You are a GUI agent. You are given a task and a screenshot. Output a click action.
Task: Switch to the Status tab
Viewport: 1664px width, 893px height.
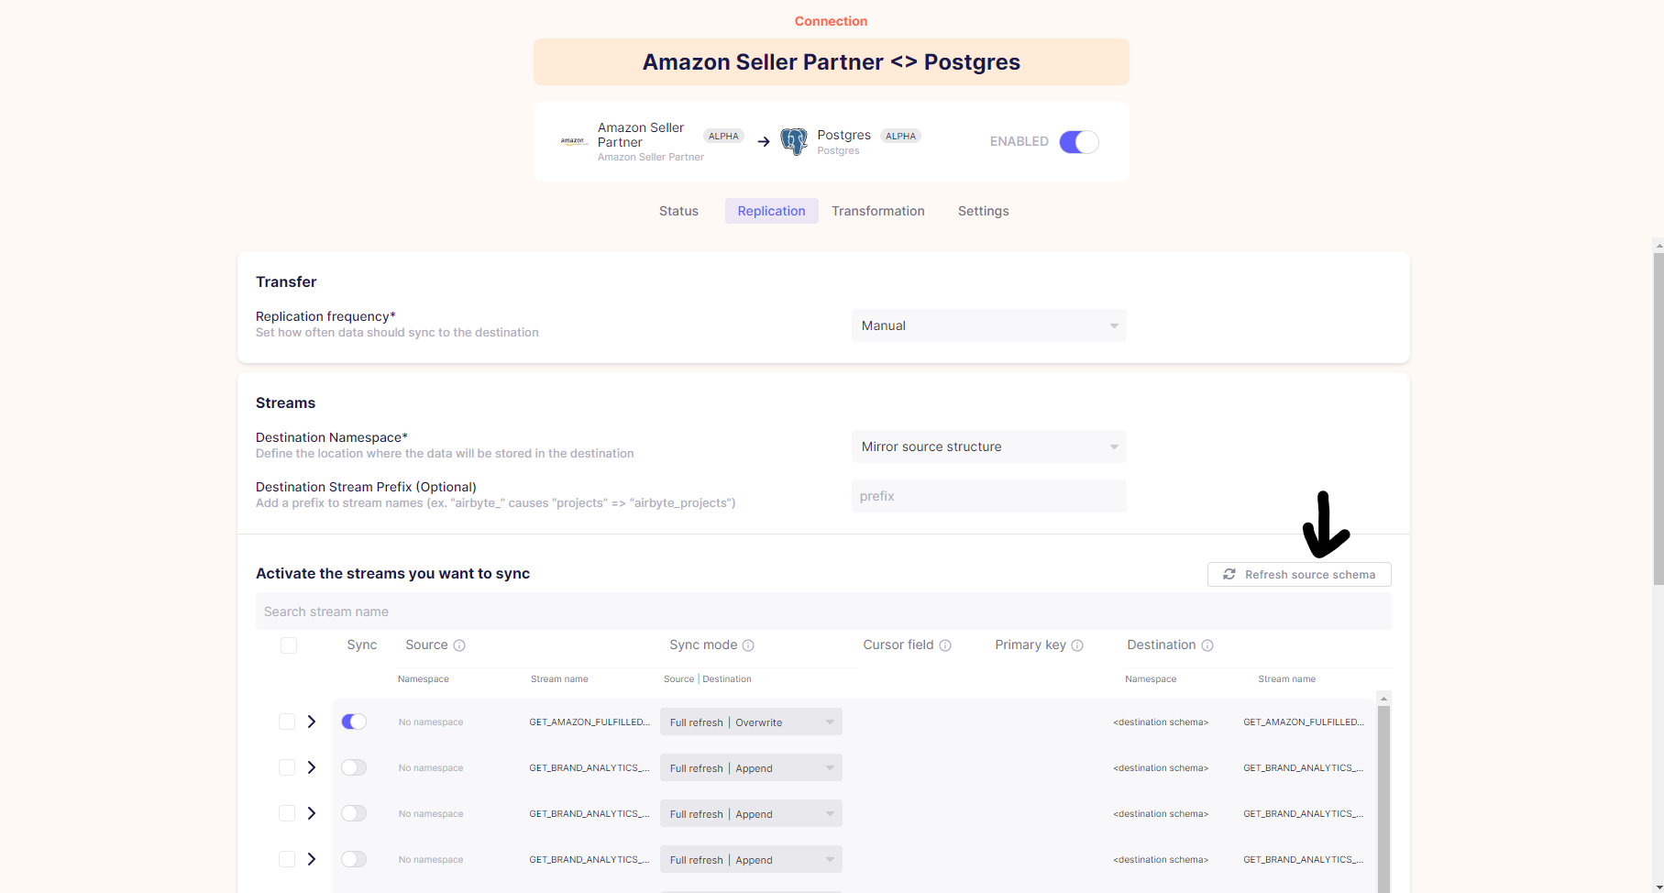pos(678,211)
